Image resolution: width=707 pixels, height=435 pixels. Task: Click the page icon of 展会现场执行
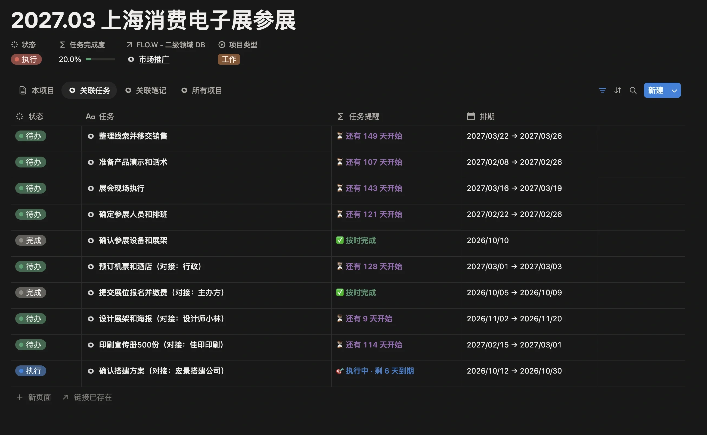(91, 188)
